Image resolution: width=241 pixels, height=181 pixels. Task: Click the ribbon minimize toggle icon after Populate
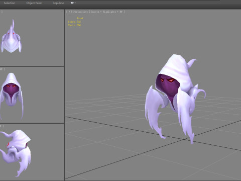pos(72,3)
